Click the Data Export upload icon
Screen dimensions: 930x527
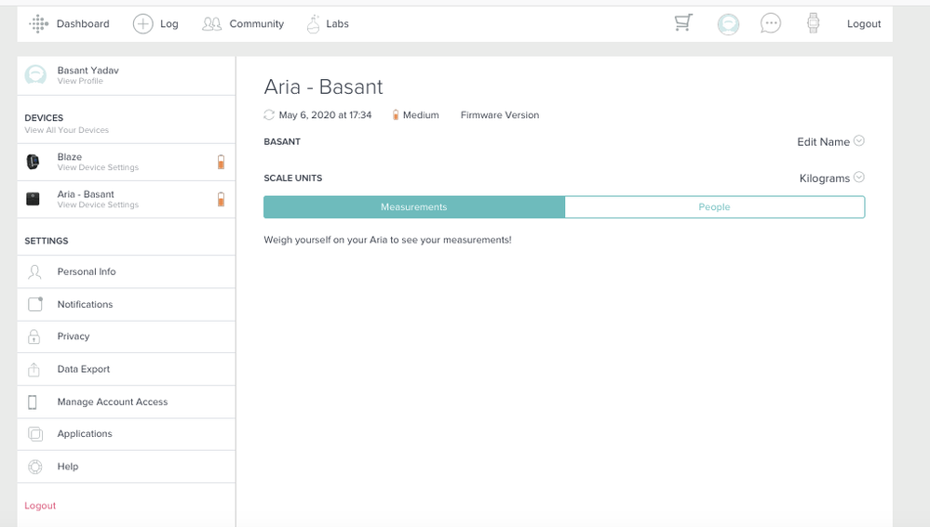tap(34, 370)
